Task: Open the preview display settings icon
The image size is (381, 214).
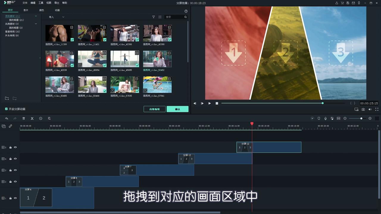Action: pyautogui.click(x=356, y=109)
